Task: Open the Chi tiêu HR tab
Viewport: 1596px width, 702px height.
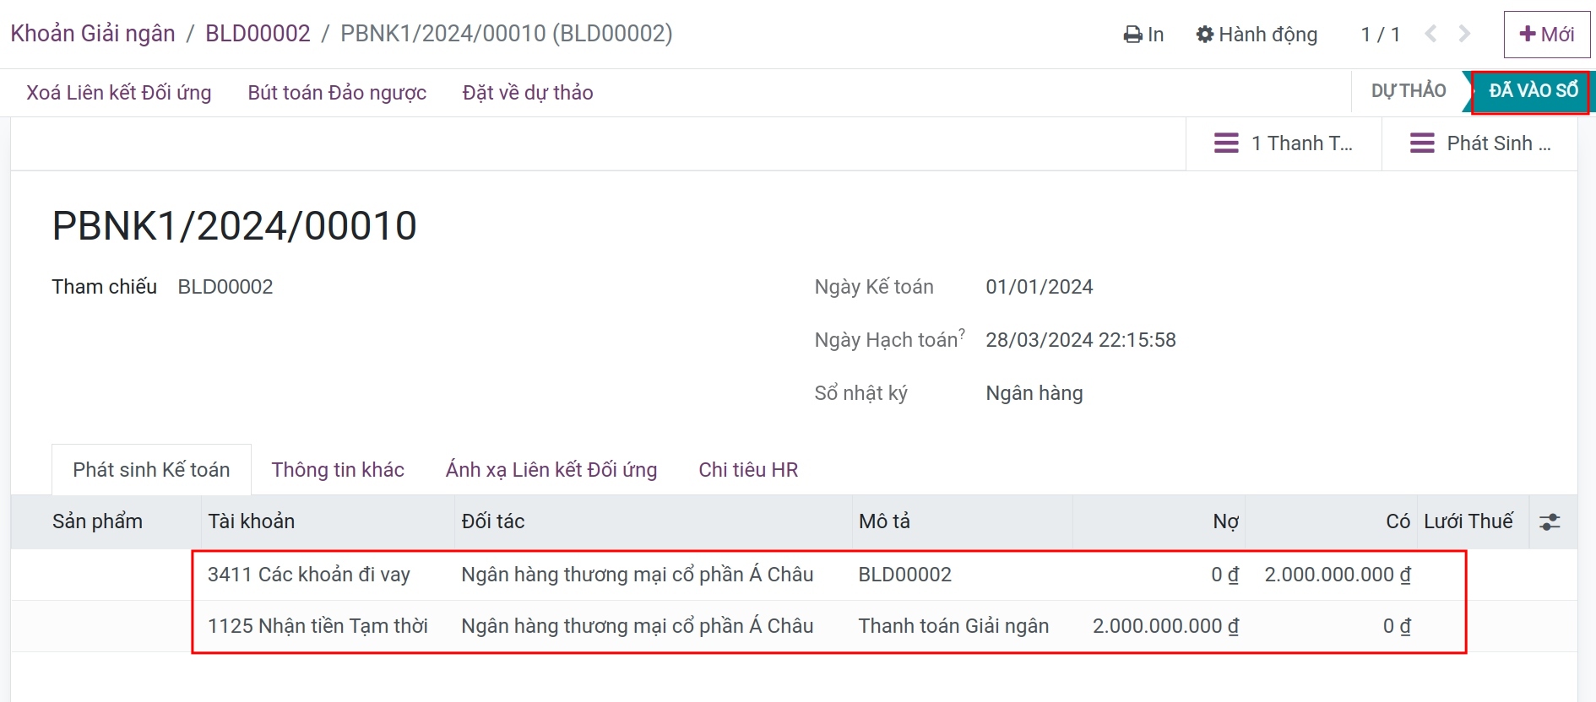Action: coord(748,470)
